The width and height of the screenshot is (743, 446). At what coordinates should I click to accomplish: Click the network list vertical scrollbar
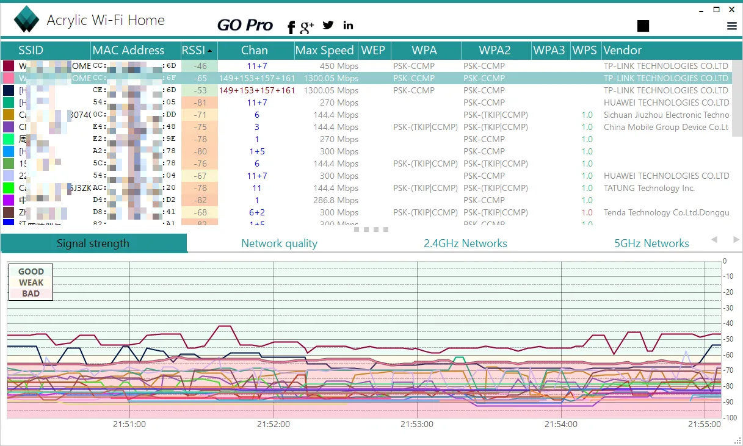[737, 98]
